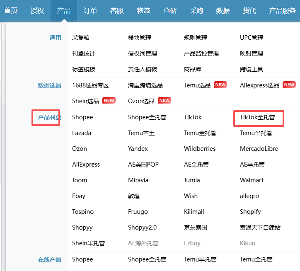Open the 产品 top navigation tab

(x=64, y=11)
